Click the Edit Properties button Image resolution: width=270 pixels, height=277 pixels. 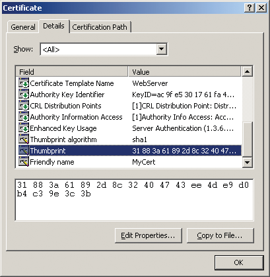click(149, 235)
